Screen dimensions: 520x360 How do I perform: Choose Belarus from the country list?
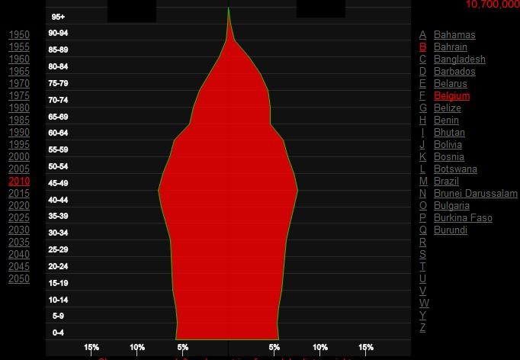click(451, 83)
